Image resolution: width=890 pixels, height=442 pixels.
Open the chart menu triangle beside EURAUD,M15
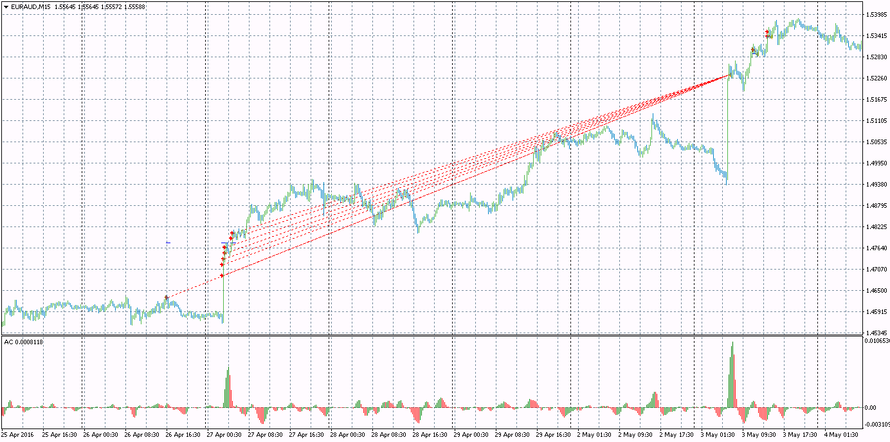[x=5, y=6]
